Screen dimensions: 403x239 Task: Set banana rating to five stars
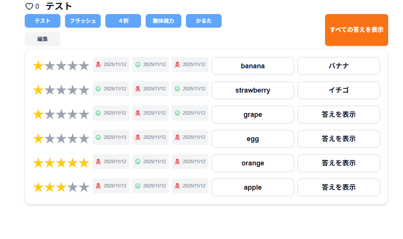click(84, 66)
